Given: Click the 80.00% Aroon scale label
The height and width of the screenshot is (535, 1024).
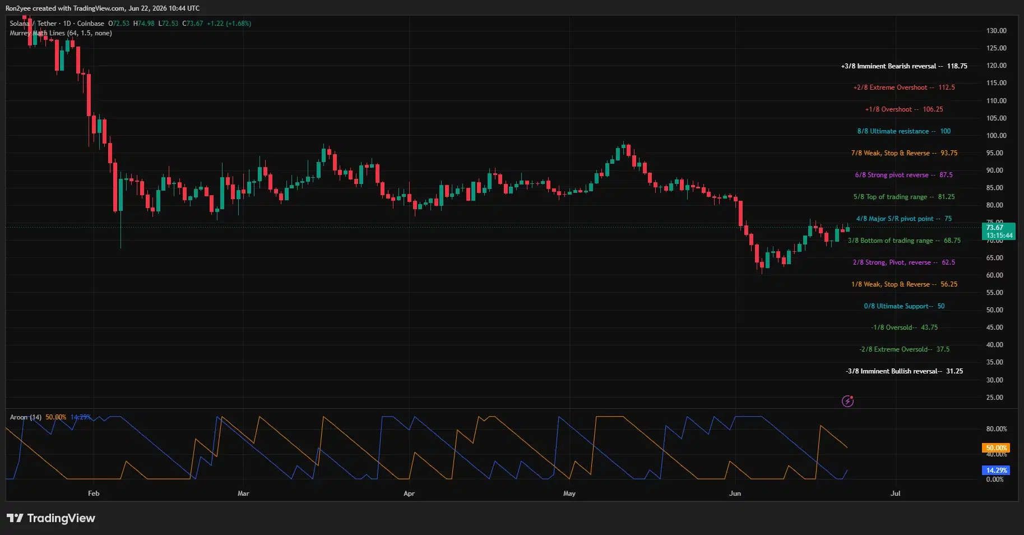Looking at the screenshot, I should (997, 429).
